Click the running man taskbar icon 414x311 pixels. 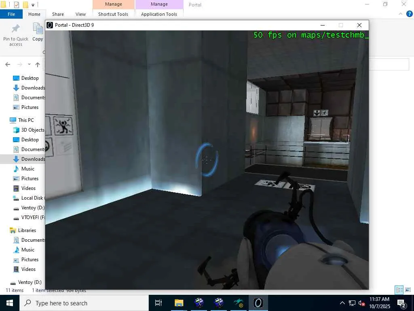(239, 303)
